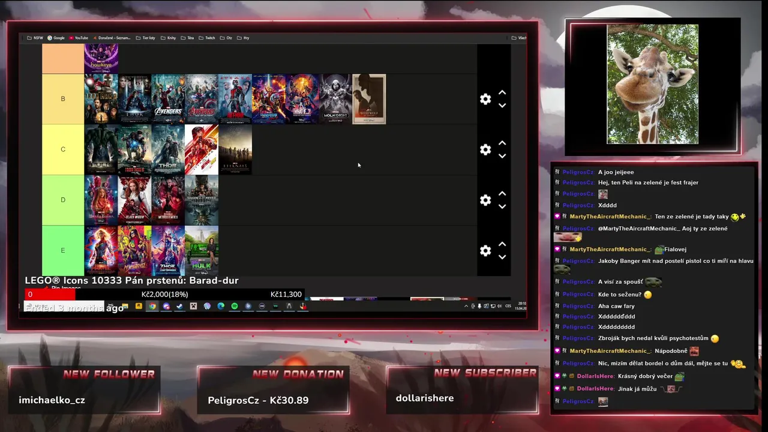
Task: Click the green E tier label
Action: [x=63, y=250]
